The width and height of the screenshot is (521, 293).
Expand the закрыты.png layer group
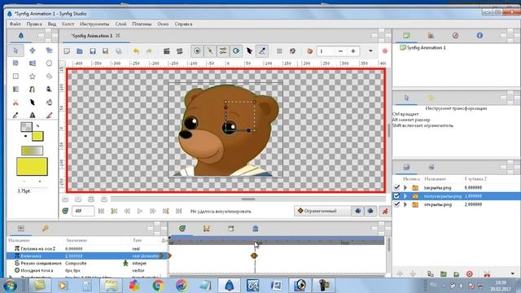405,187
